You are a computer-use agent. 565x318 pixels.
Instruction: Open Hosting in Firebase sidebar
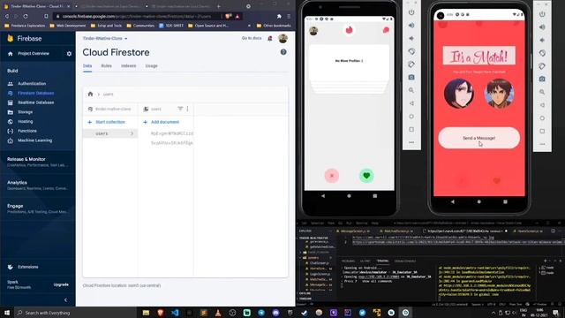click(x=26, y=122)
